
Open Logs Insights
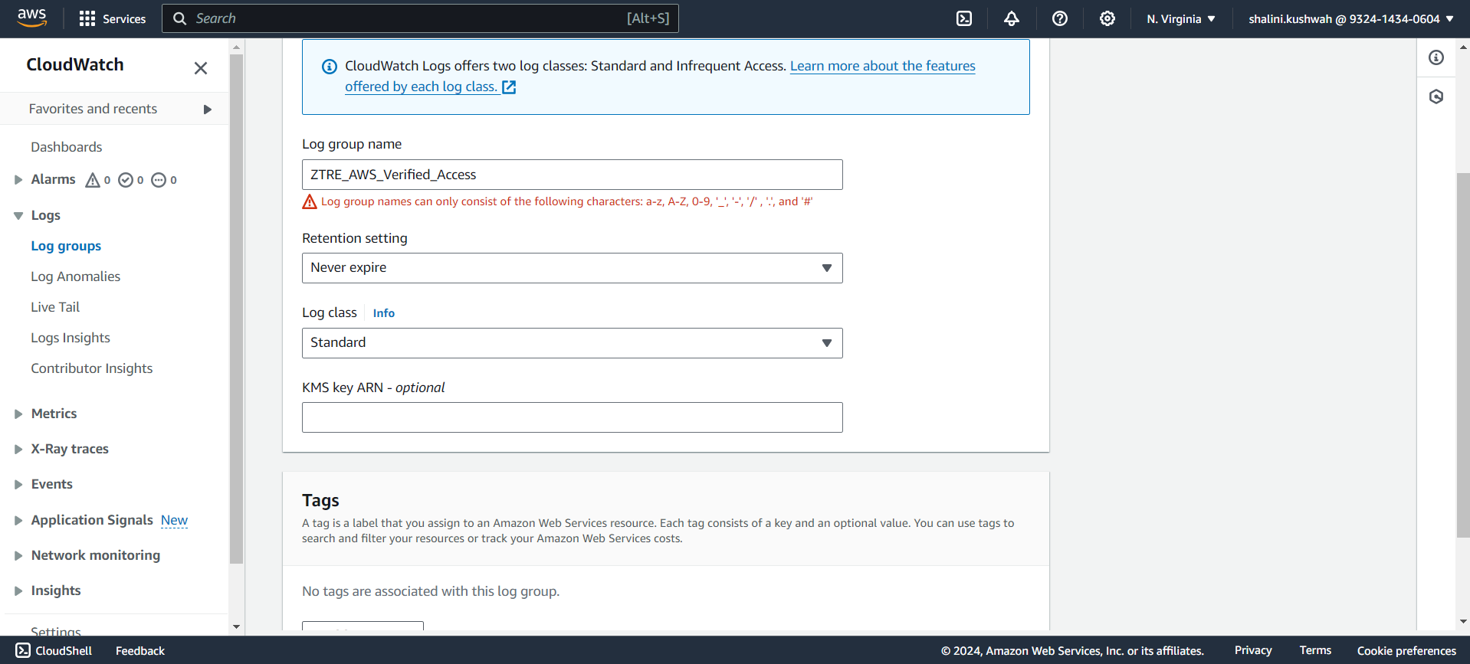click(71, 338)
